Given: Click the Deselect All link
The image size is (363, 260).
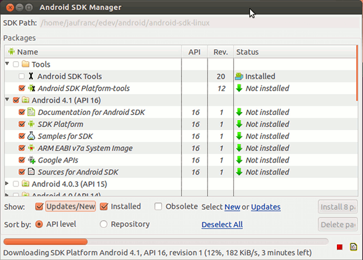Looking at the screenshot, I should [222, 224].
